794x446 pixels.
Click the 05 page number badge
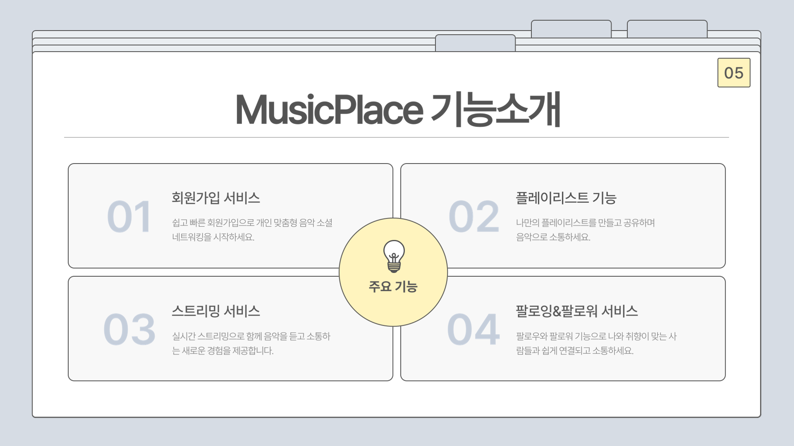point(734,73)
